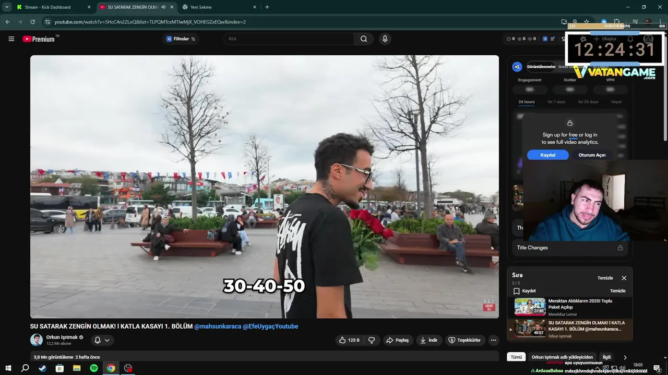Screen dimensions: 668x375
Task: Dislike the video thumbs-down button
Action: [x=372, y=340]
